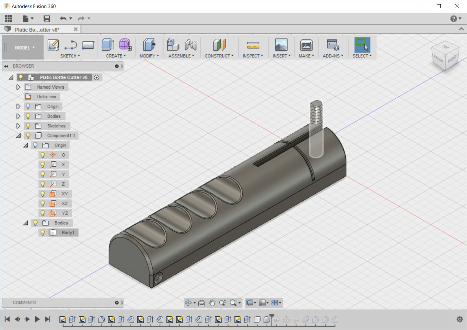The height and width of the screenshot is (330, 467).
Task: Expand the Bodies folder in the browser
Action: tap(18, 116)
